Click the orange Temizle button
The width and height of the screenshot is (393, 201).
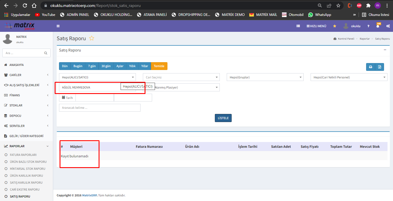159,66
